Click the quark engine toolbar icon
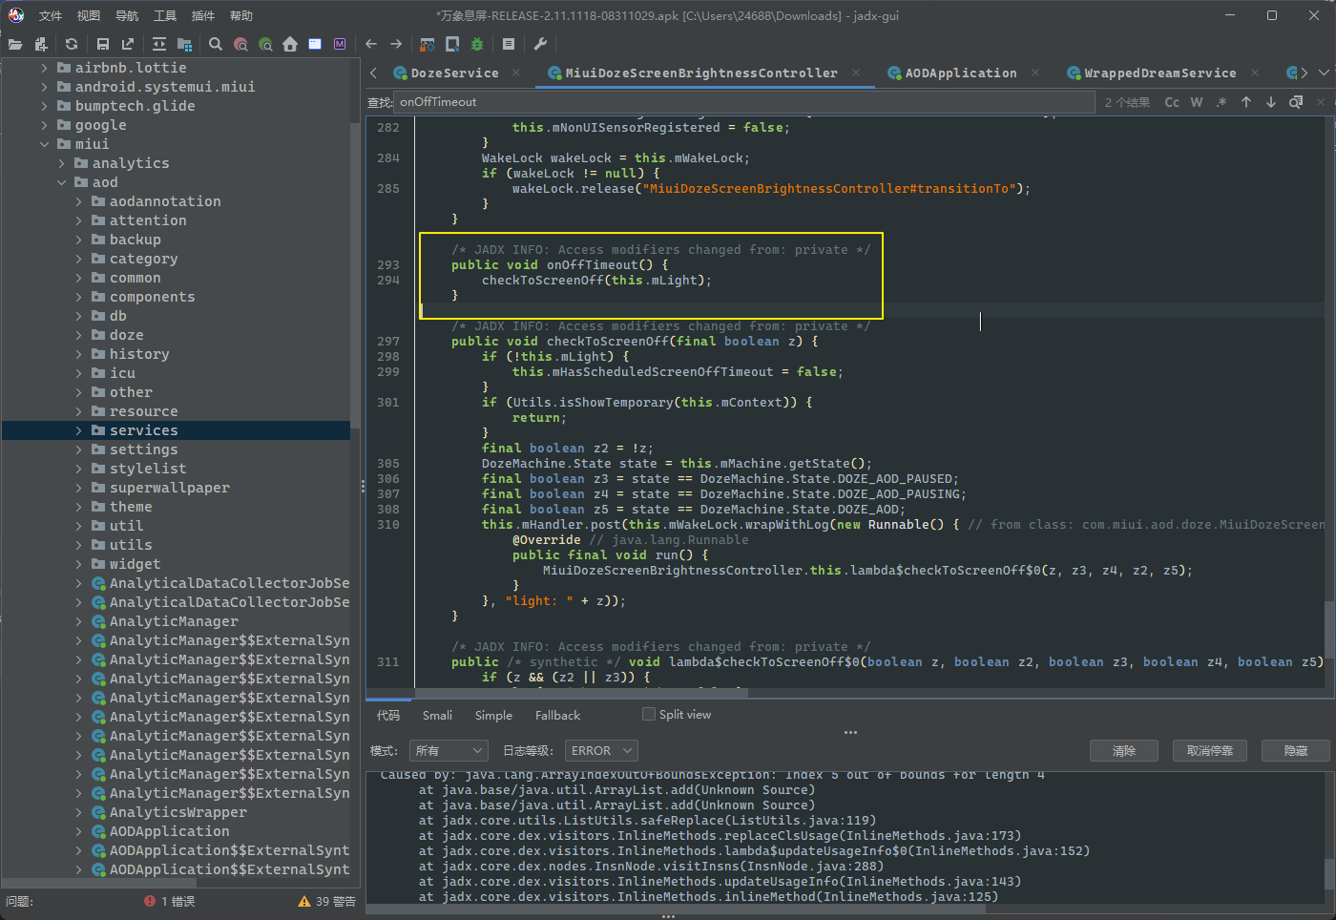Screen dimensions: 1336x920 pyautogui.click(x=452, y=44)
